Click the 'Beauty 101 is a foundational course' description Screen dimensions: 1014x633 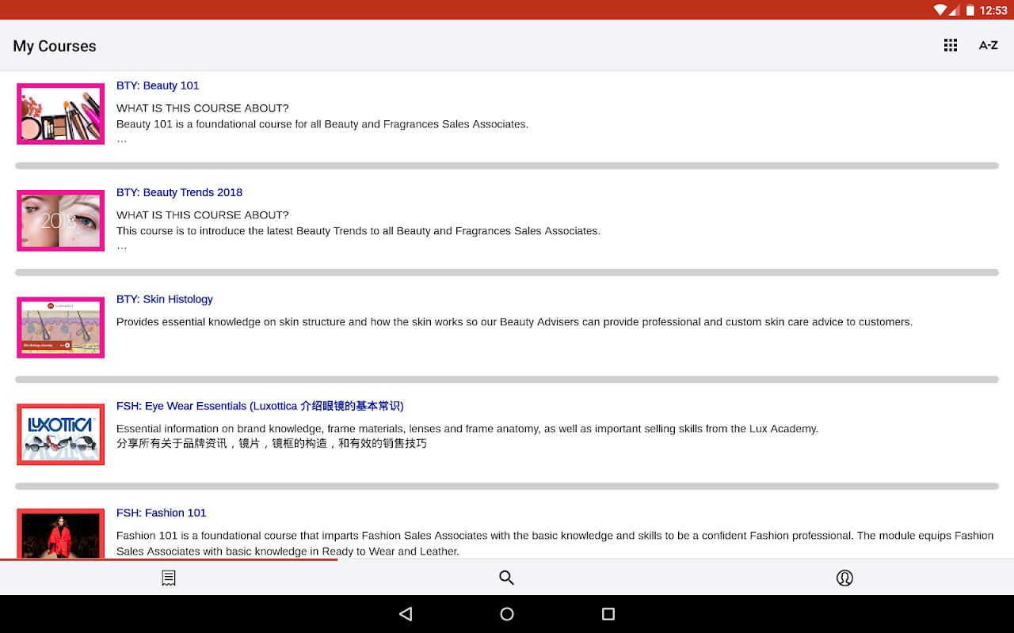point(322,124)
